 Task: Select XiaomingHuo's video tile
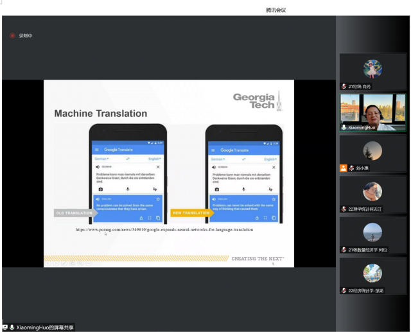click(x=372, y=112)
